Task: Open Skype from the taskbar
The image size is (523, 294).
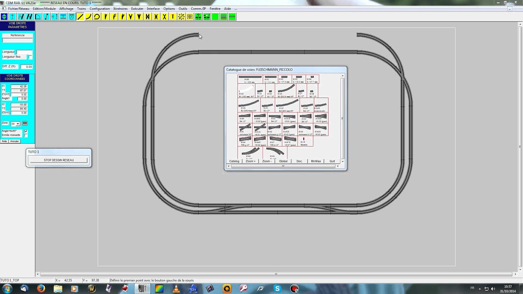Action: click(x=278, y=288)
